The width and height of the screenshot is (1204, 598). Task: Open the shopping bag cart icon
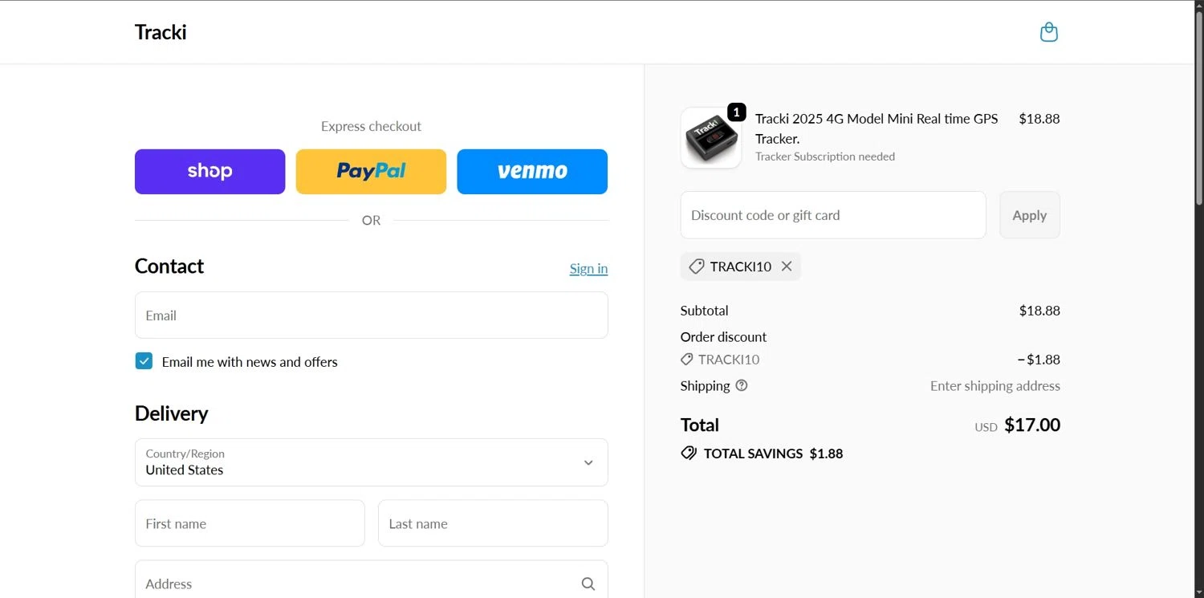1048,32
